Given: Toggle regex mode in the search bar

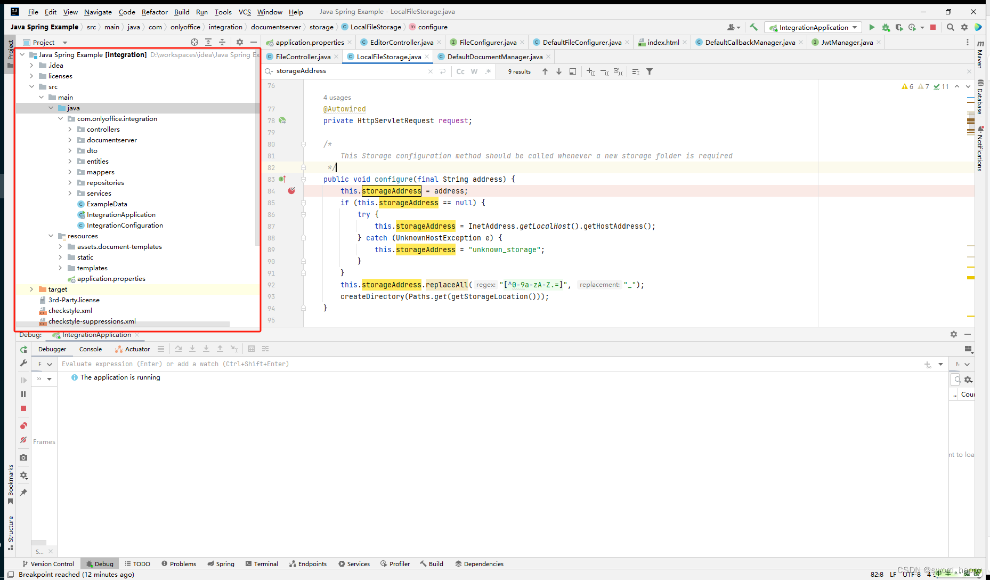Looking at the screenshot, I should [488, 71].
